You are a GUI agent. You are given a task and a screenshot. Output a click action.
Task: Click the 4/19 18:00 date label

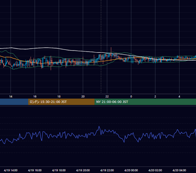pyautogui.click(x=59, y=170)
